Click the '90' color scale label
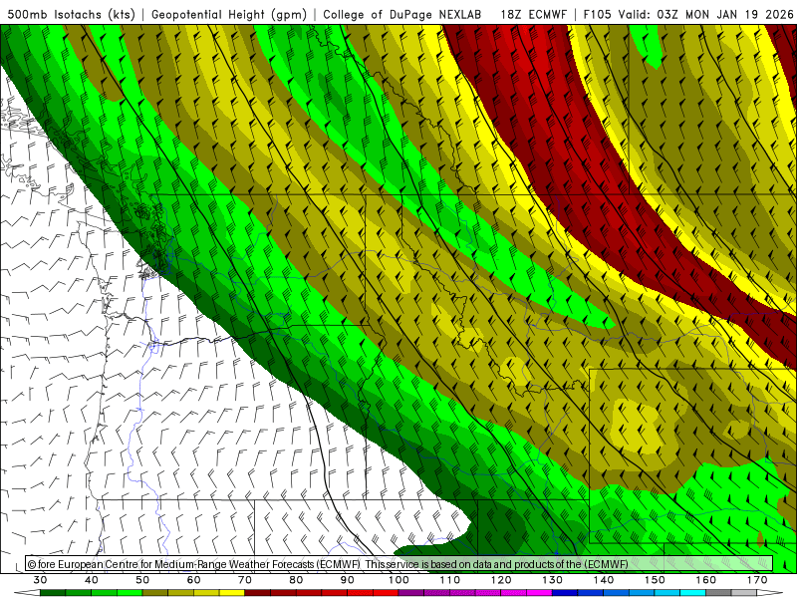 348,580
